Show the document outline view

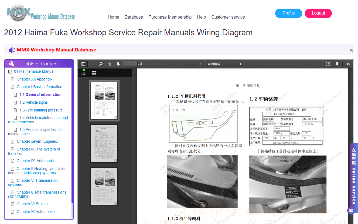tap(84, 73)
